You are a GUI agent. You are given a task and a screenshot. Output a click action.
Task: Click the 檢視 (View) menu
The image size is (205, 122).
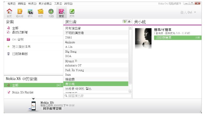tap(32, 4)
